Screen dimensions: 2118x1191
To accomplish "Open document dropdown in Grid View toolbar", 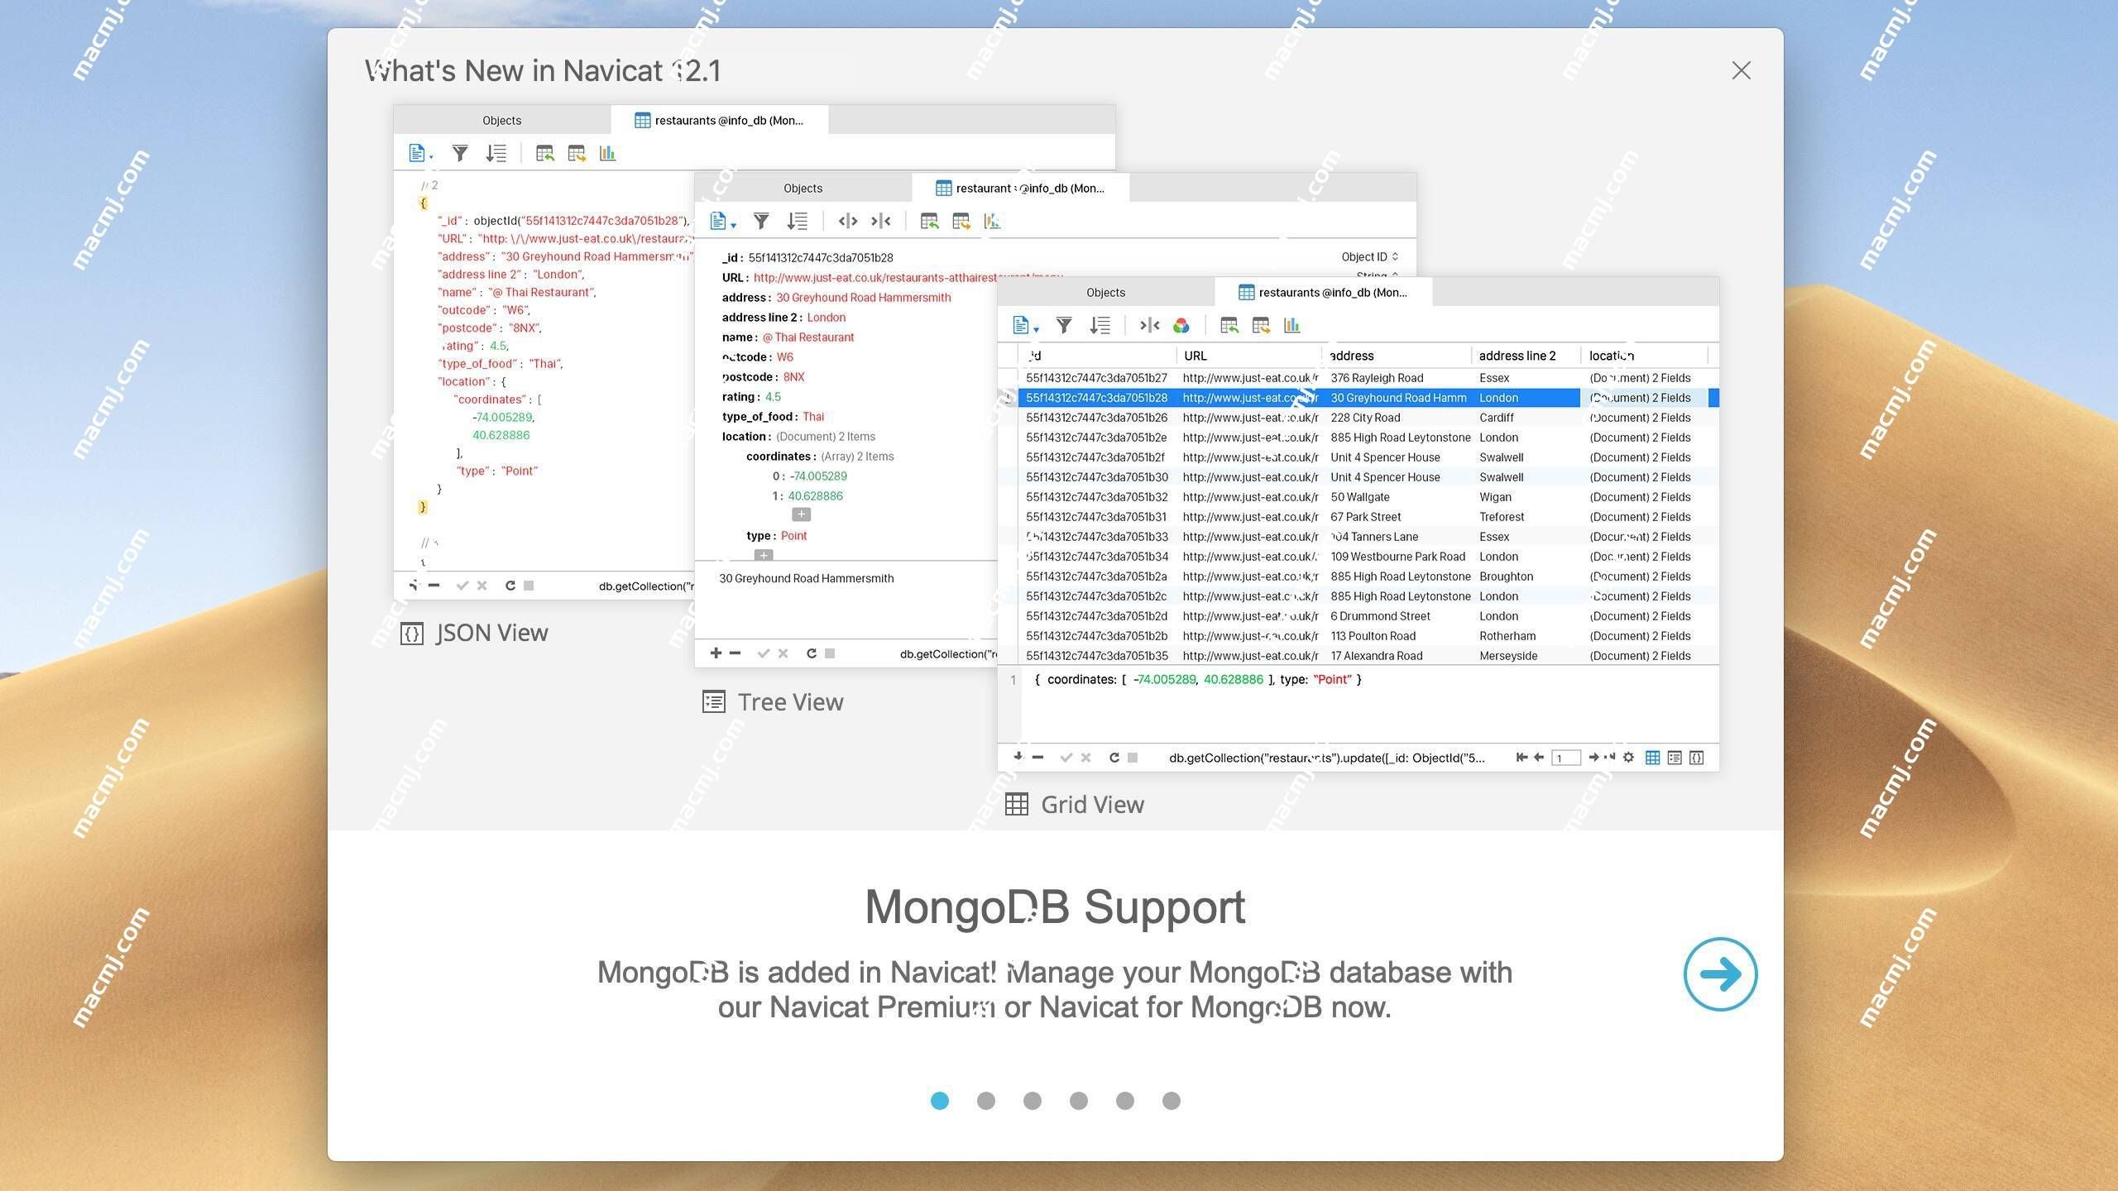I will tap(1024, 325).
